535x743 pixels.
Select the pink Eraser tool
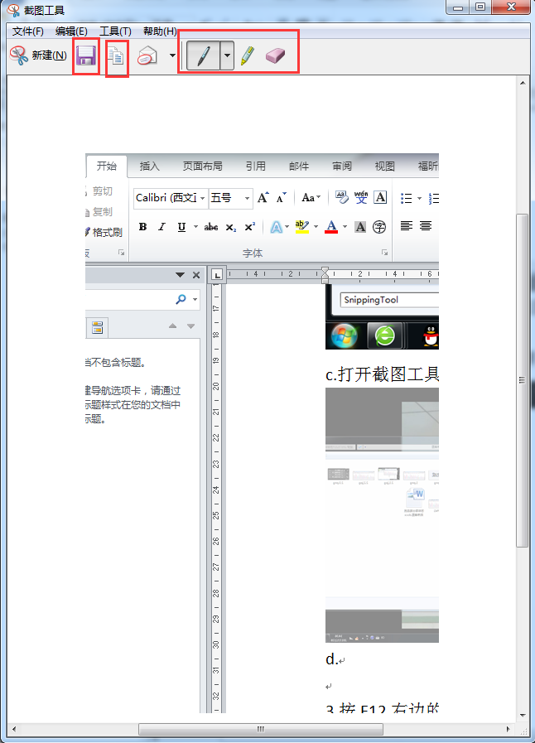click(x=275, y=55)
